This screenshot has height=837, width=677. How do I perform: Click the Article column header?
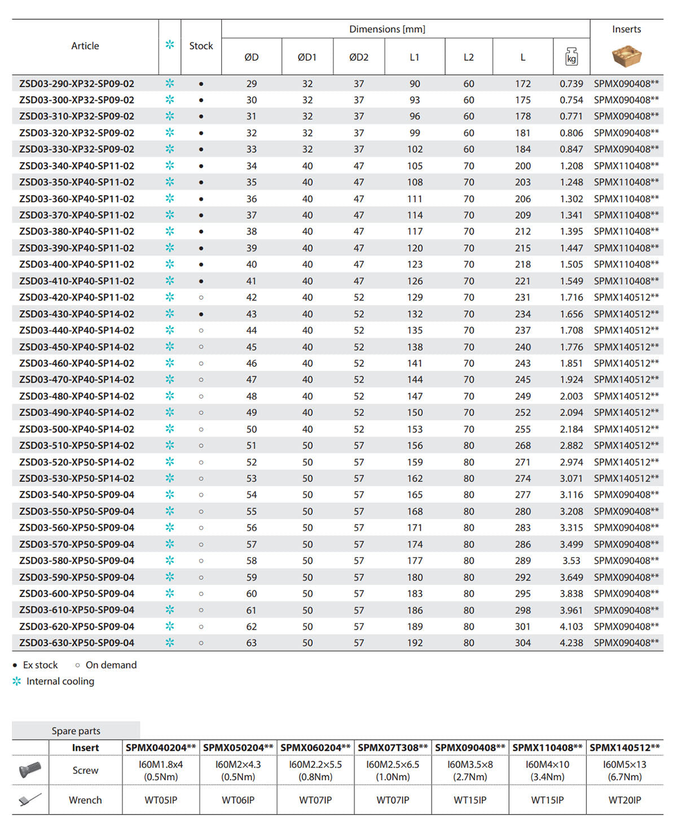click(x=85, y=46)
